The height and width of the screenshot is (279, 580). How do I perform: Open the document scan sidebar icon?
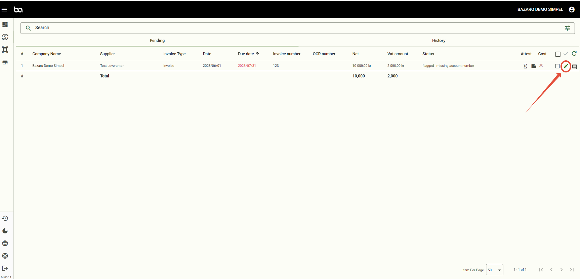click(x=5, y=50)
